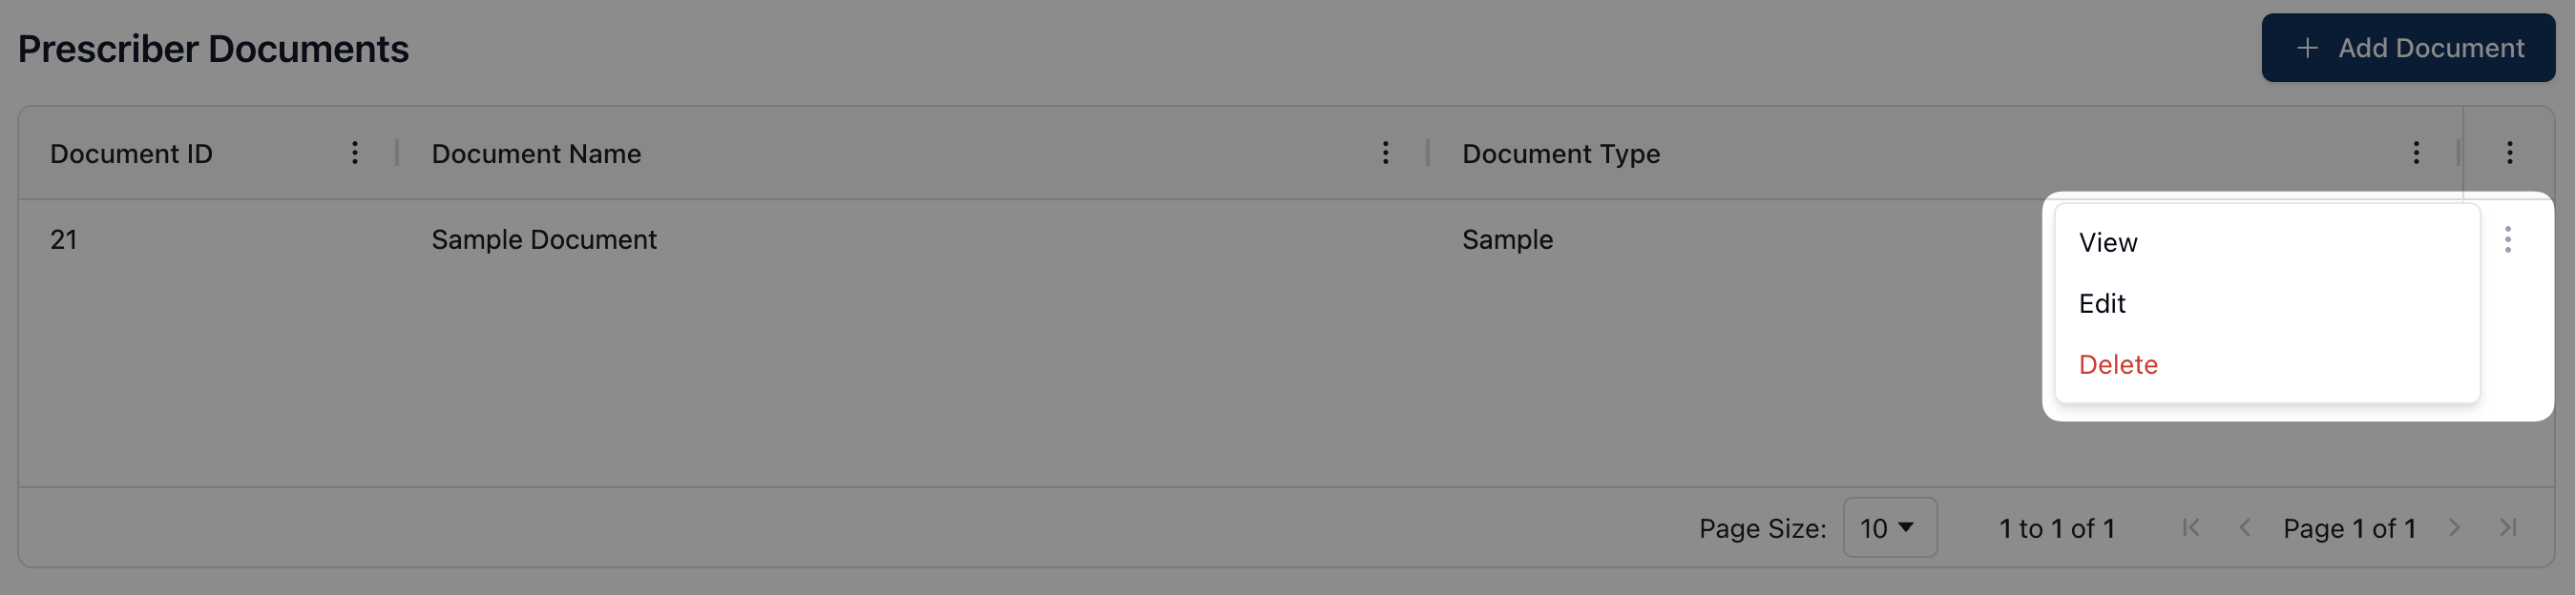Click the row actions kebab icon

[x=2507, y=239]
